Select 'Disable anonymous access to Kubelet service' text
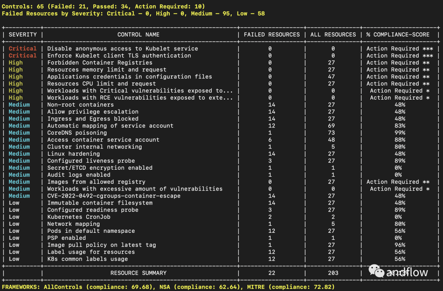This screenshot has height=291, width=443. click(x=123, y=48)
